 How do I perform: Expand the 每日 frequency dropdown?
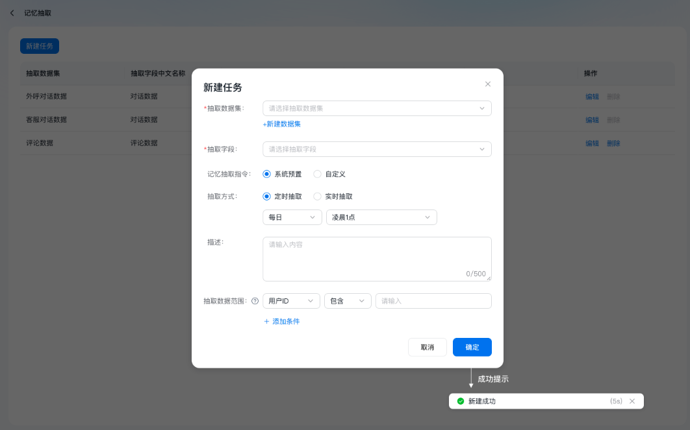292,217
